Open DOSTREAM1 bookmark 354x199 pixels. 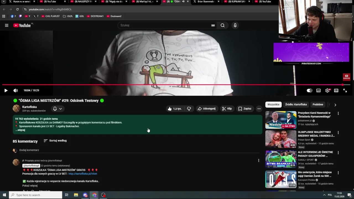click(x=95, y=16)
